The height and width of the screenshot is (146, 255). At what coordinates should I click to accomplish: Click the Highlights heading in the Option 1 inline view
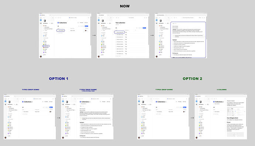point(82,122)
